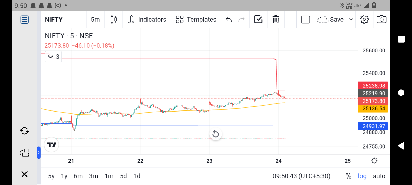Click the current price 25173.80 axis label
This screenshot has height=185, width=412.
point(373,101)
